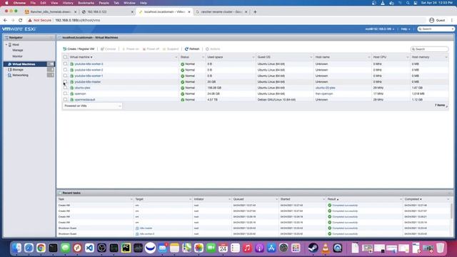
Task: Click the browser address bar
Action: [x=226, y=20]
